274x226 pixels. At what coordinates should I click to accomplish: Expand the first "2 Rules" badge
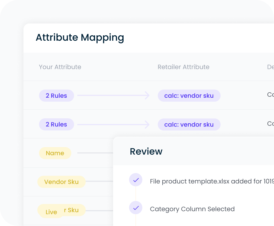pyautogui.click(x=56, y=95)
